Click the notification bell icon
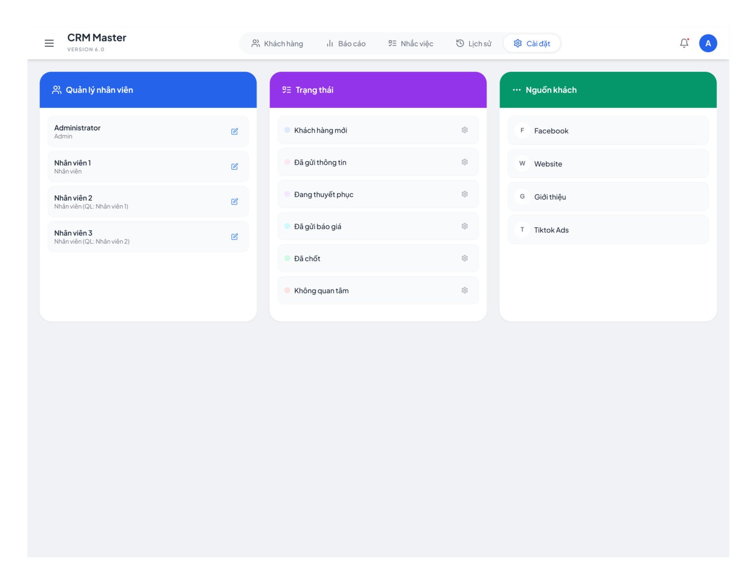This screenshot has height=584, width=756. coord(684,43)
